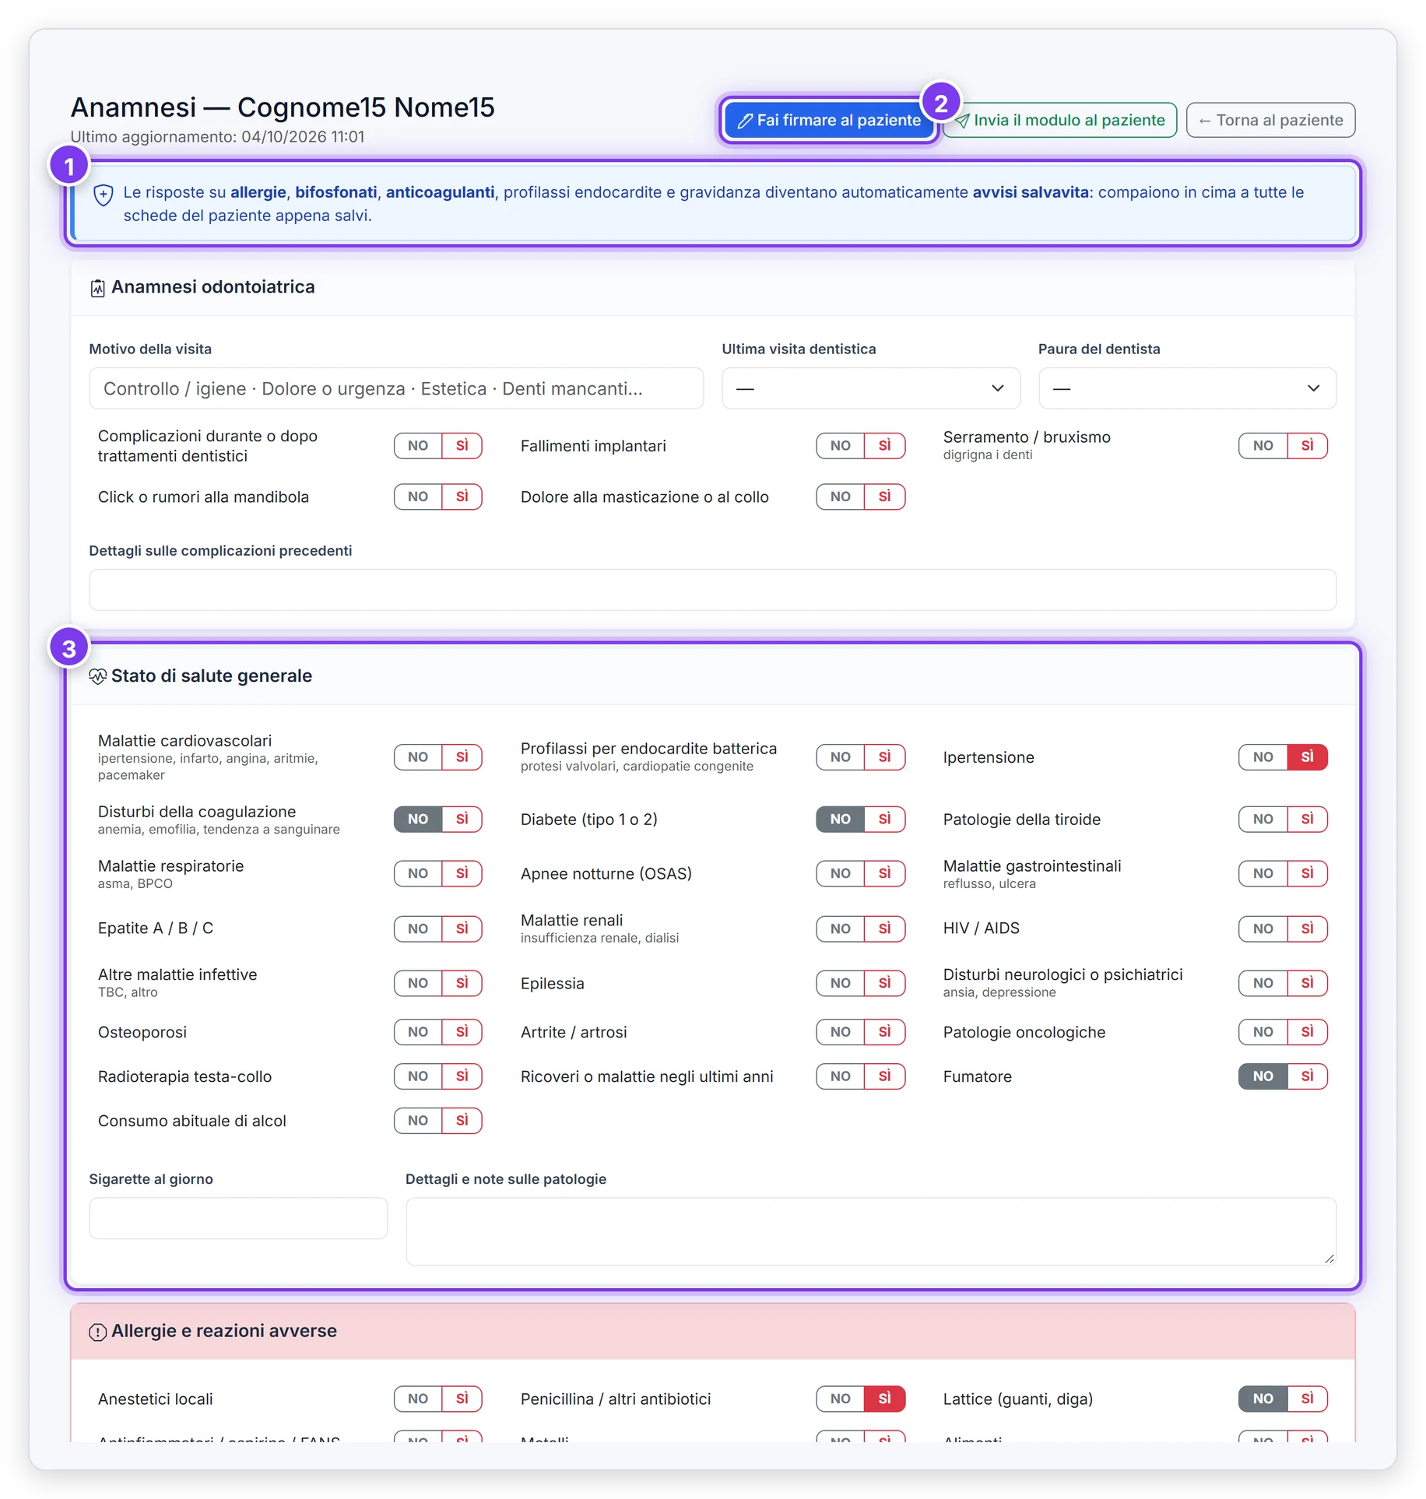
Task: Set Dolore alla masticazione o al collo to NO
Action: point(840,496)
